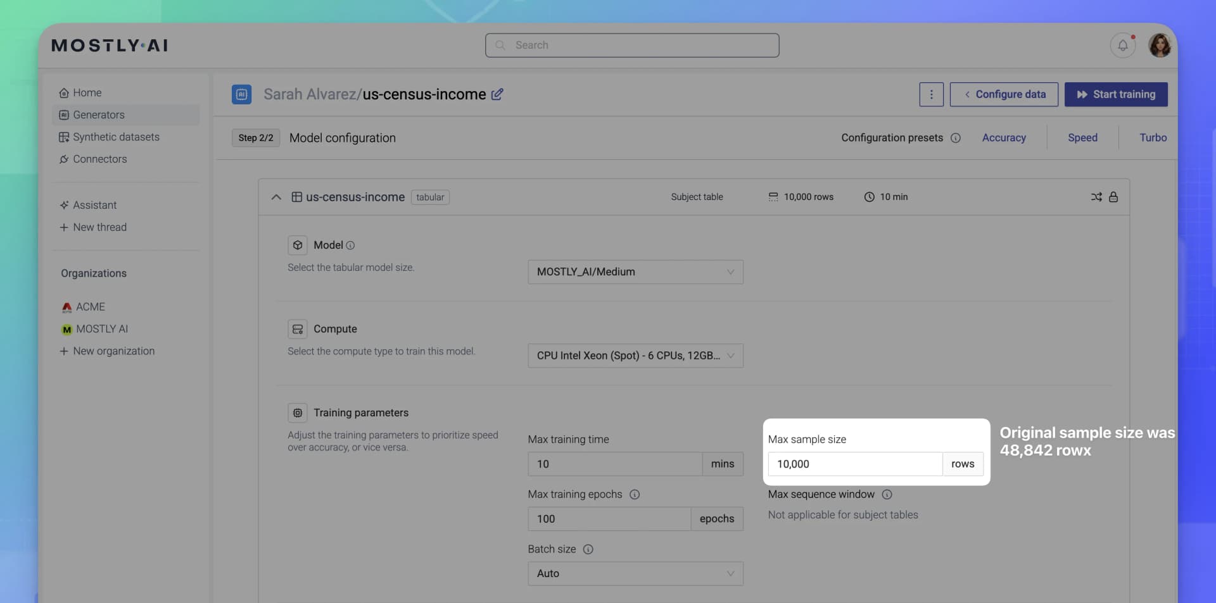1216x603 pixels.
Task: Open the notifications bell
Action: pyautogui.click(x=1122, y=45)
